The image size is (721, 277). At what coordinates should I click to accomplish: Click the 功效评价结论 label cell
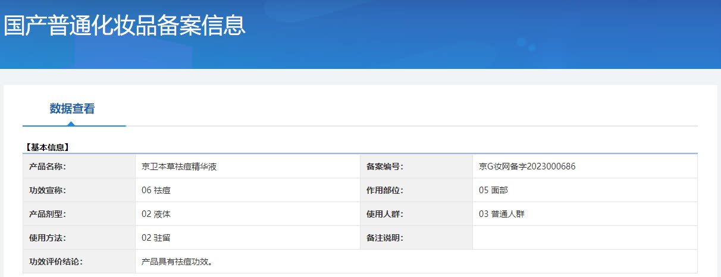[x=56, y=262]
